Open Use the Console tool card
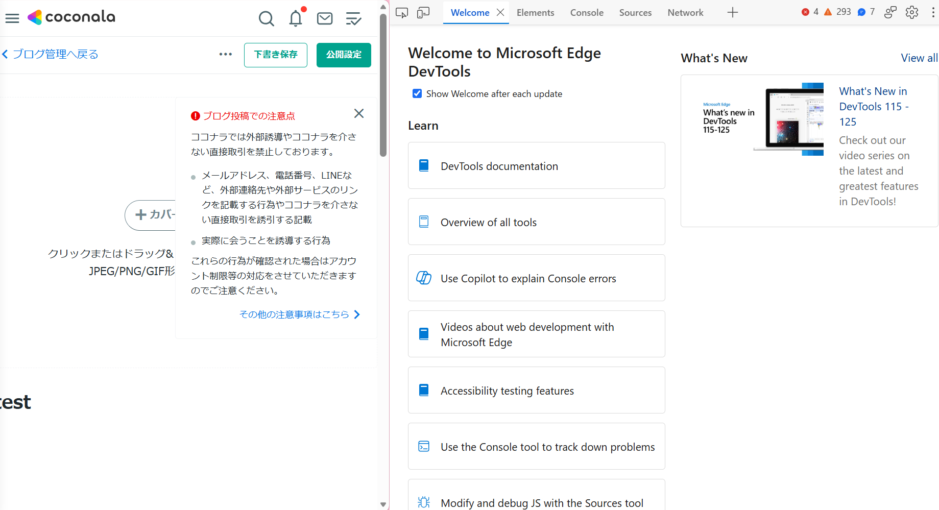 (536, 447)
